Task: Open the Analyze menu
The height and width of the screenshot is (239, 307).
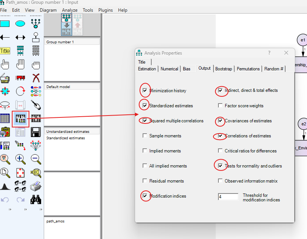Action: tap(69, 10)
